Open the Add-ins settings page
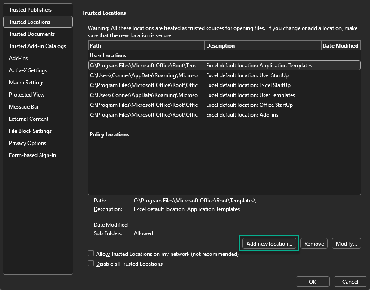 pos(18,58)
